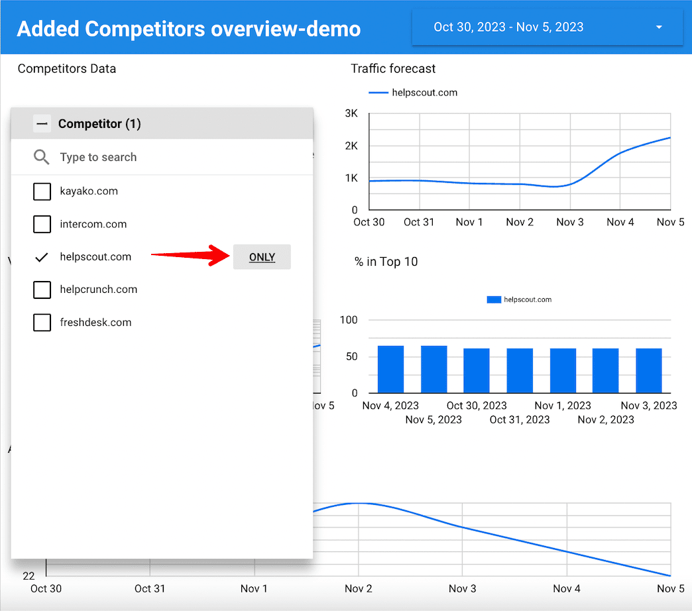Viewport: 692px width, 611px height.
Task: Toggle the intercom.com checkbox
Action: click(x=42, y=224)
